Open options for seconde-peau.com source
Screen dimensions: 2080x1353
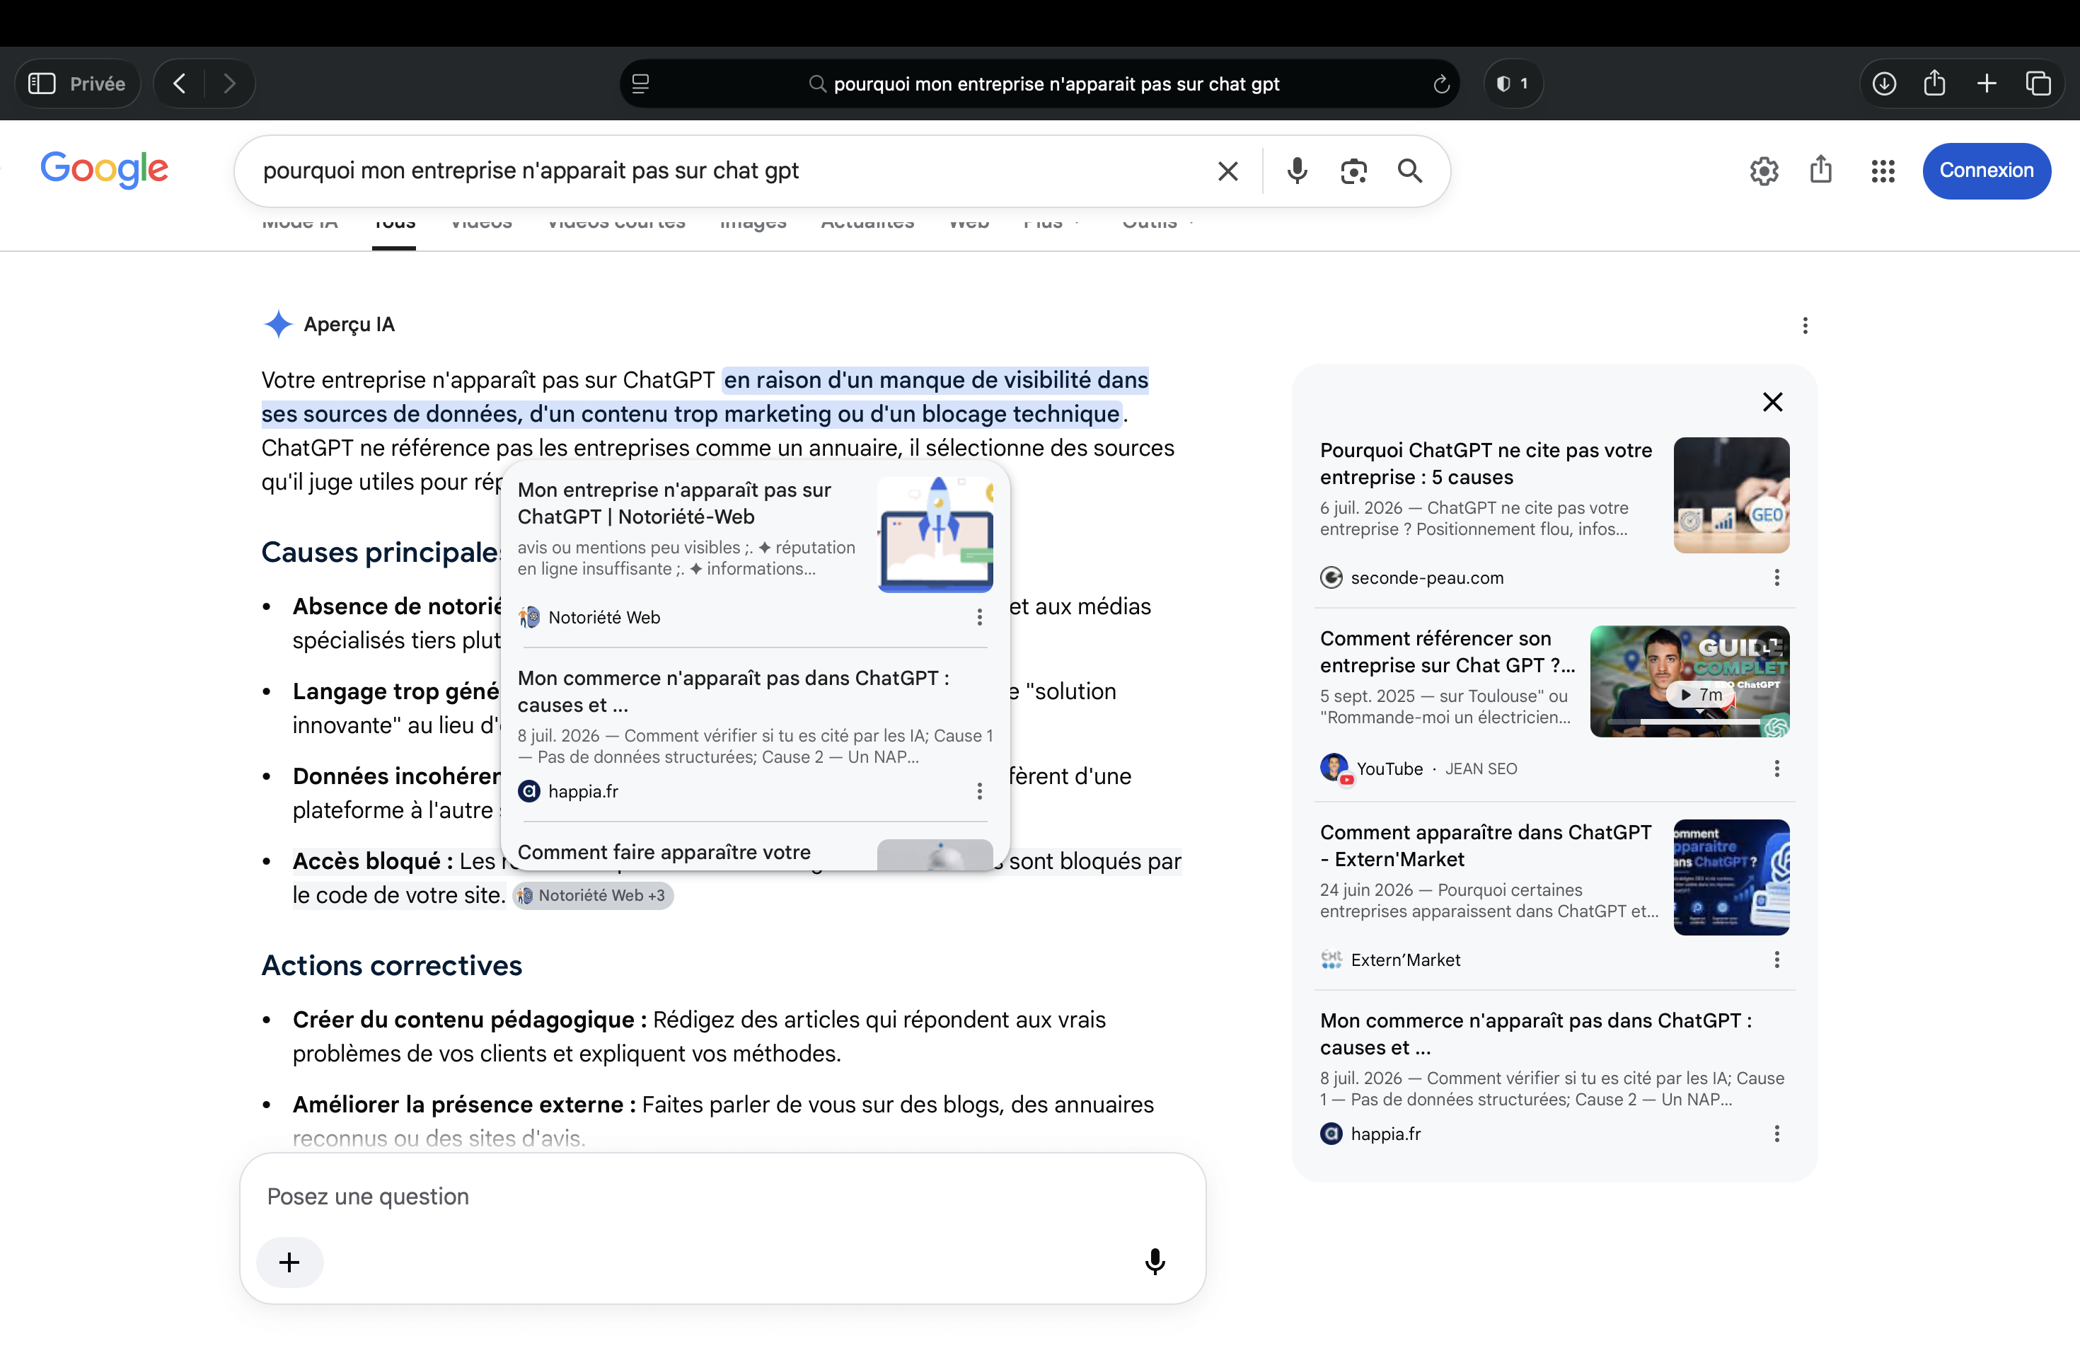click(x=1776, y=577)
